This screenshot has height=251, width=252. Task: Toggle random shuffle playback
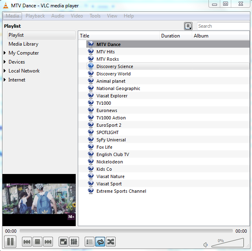110,242
